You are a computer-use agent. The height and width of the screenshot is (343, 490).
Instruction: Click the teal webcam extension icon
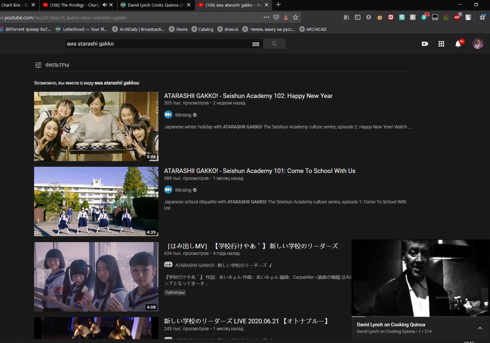pos(402,17)
